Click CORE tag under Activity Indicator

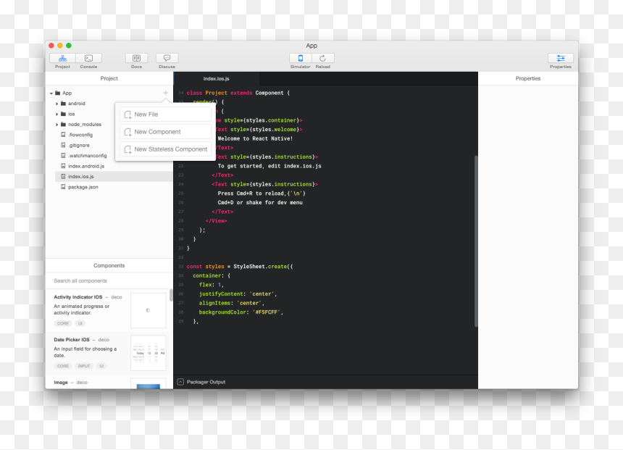click(63, 323)
